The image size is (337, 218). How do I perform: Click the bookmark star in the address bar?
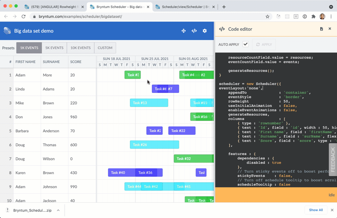pos(267,16)
